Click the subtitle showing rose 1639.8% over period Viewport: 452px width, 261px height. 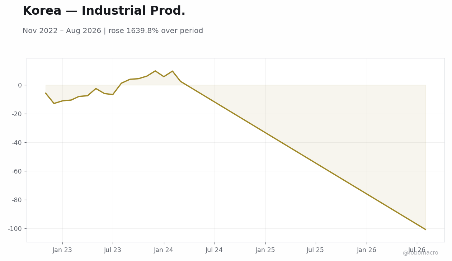click(113, 31)
